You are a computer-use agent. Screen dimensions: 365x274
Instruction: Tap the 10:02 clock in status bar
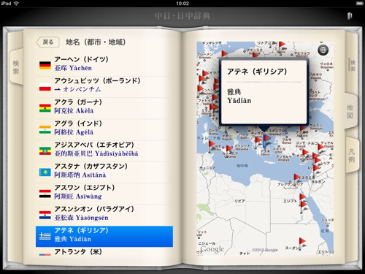point(182,4)
